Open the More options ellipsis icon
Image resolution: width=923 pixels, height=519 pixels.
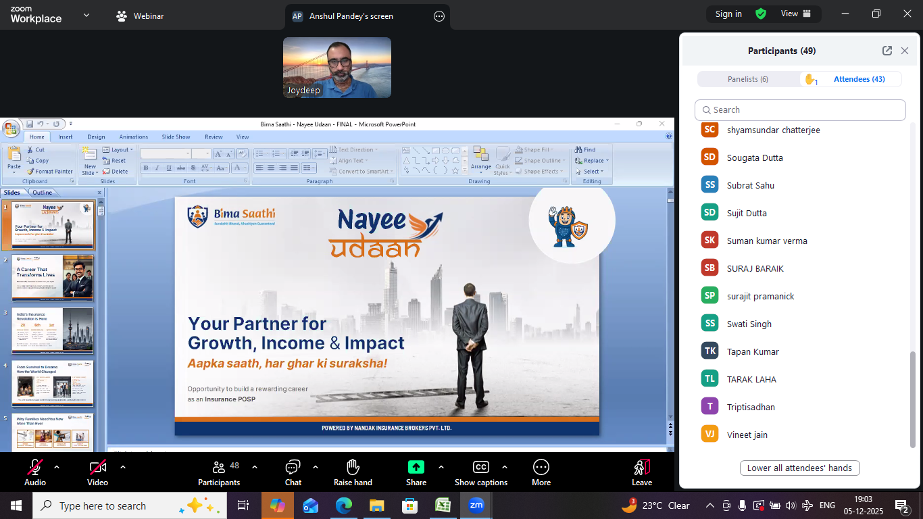point(541,468)
